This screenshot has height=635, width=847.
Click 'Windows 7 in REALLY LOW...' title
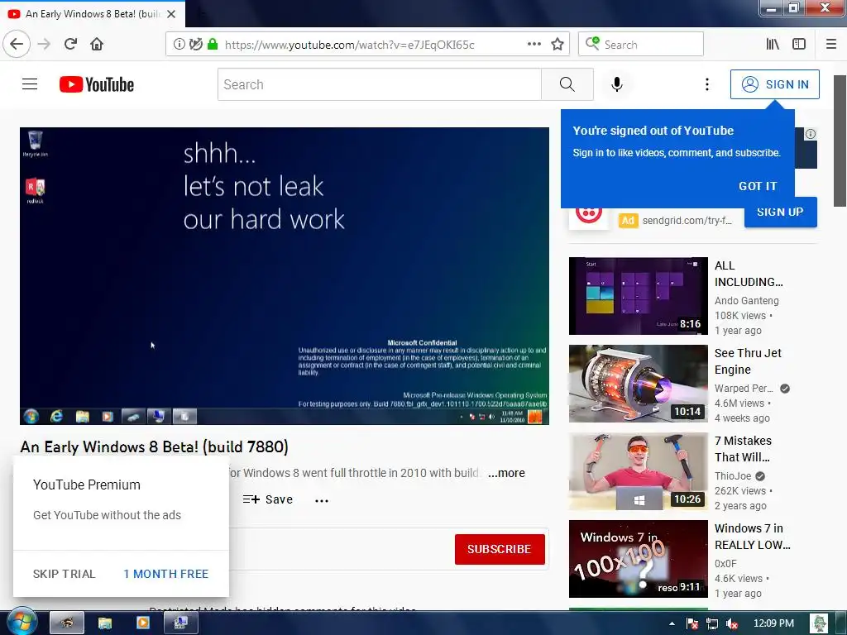[753, 536]
